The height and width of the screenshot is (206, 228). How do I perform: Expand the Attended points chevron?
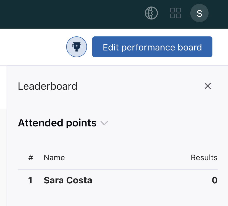pyautogui.click(x=104, y=123)
